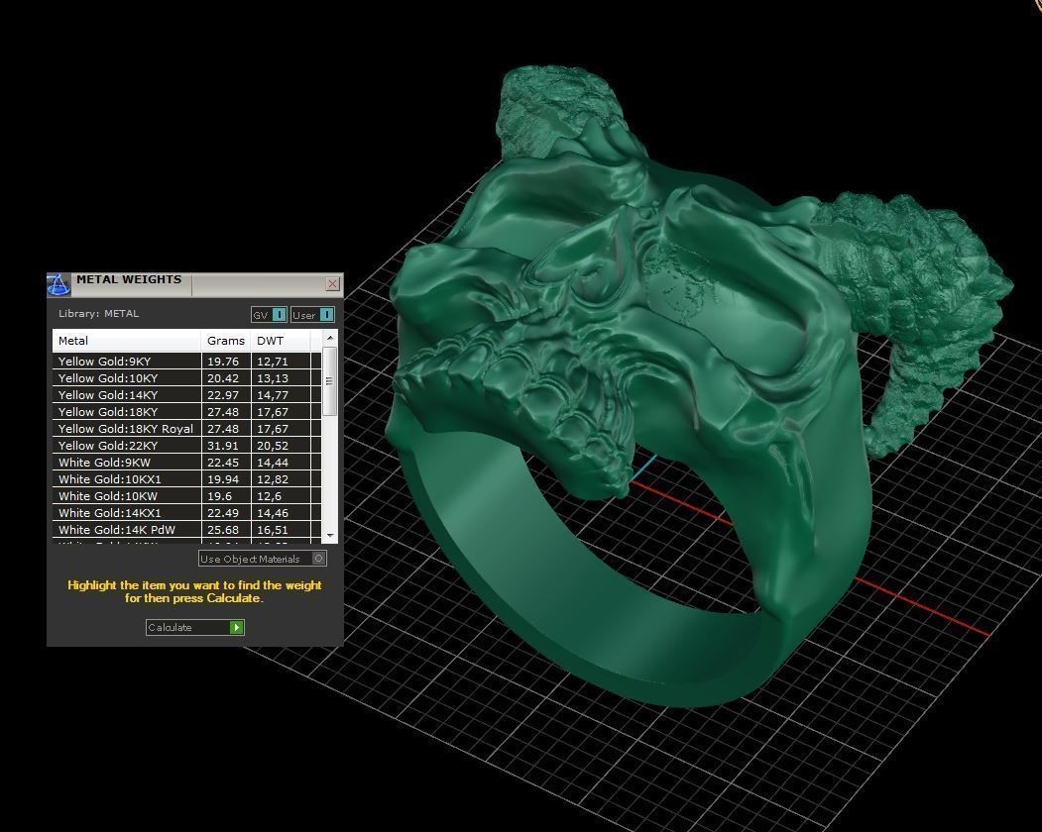Close the Metal Weights panel
The image size is (1042, 832).
pyautogui.click(x=333, y=284)
